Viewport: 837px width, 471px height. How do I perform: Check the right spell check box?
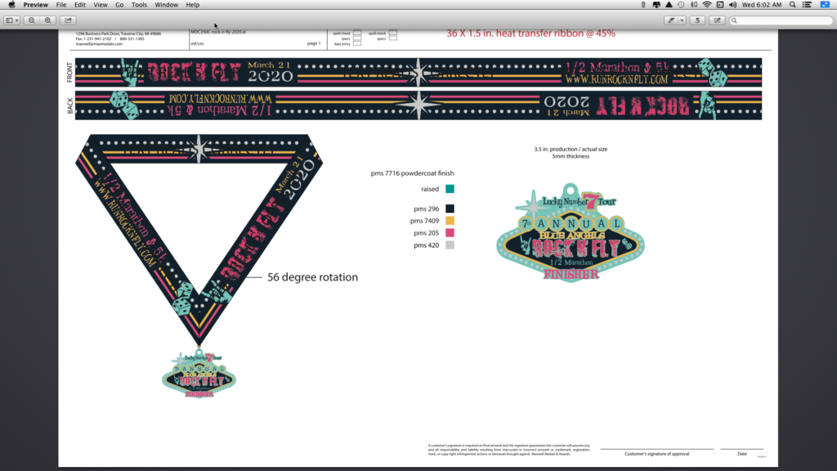pyautogui.click(x=393, y=33)
